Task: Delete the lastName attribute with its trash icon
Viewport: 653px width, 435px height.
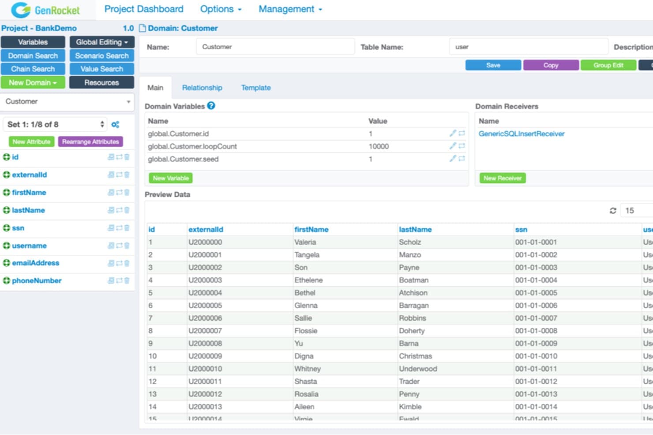Action: point(127,210)
